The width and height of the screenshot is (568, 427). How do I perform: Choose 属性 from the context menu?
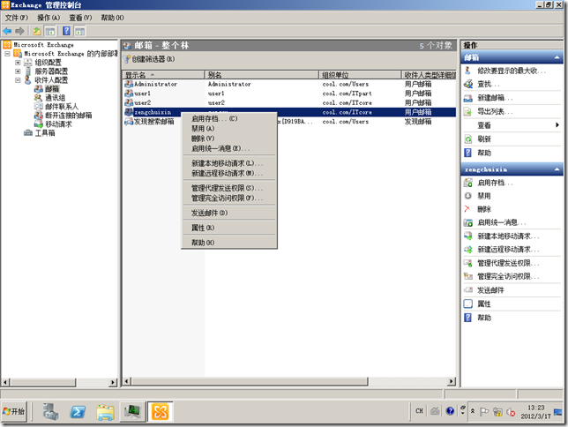[x=202, y=228]
